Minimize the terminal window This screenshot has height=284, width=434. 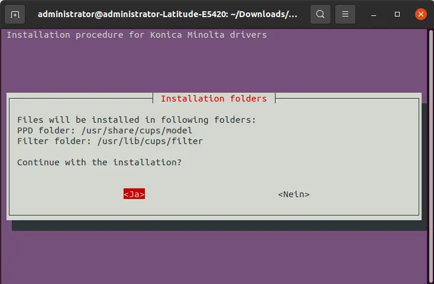tap(374, 14)
